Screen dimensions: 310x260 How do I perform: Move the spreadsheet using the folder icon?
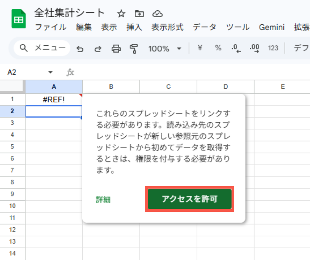coord(139,14)
